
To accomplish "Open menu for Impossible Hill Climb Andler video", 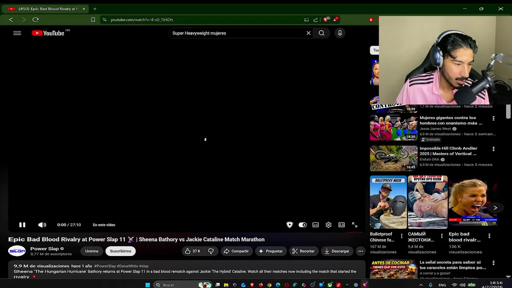I will point(493,149).
